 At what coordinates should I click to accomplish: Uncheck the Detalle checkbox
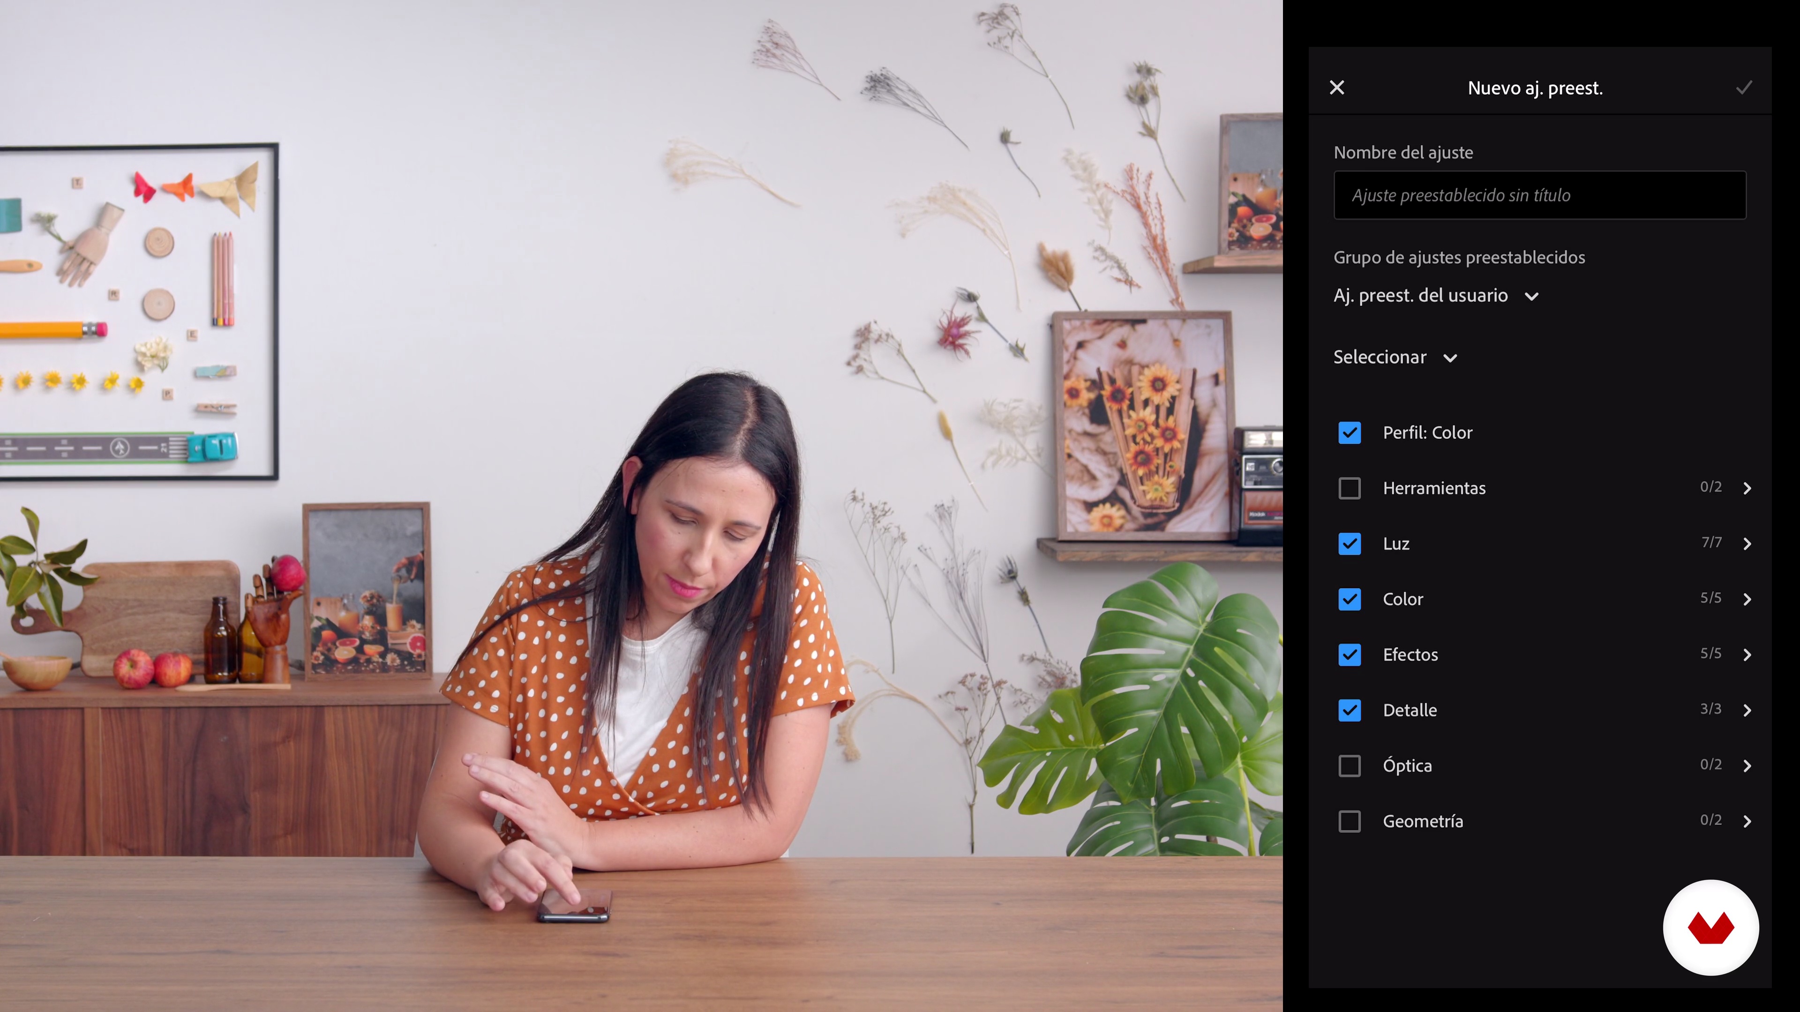[1350, 710]
